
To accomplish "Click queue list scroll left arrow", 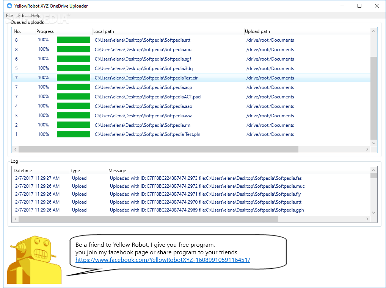I will pyautogui.click(x=15, y=149).
